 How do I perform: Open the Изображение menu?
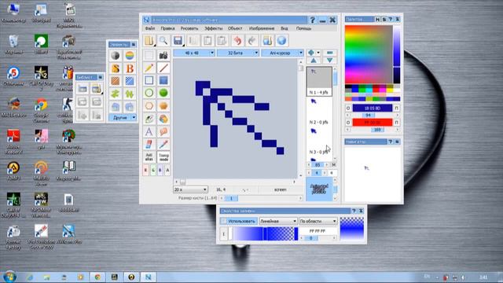coord(262,28)
